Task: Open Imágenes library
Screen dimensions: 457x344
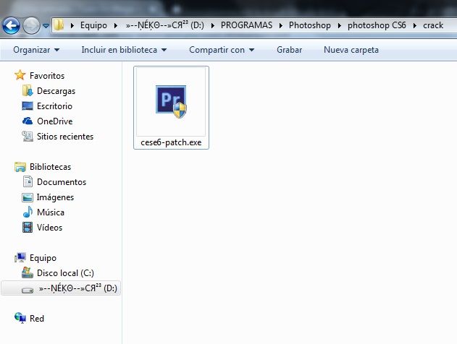Action: [55, 197]
